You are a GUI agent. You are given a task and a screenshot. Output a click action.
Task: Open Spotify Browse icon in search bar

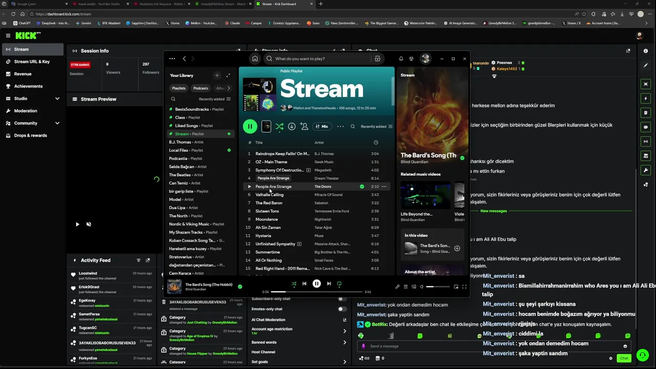pyautogui.click(x=377, y=58)
